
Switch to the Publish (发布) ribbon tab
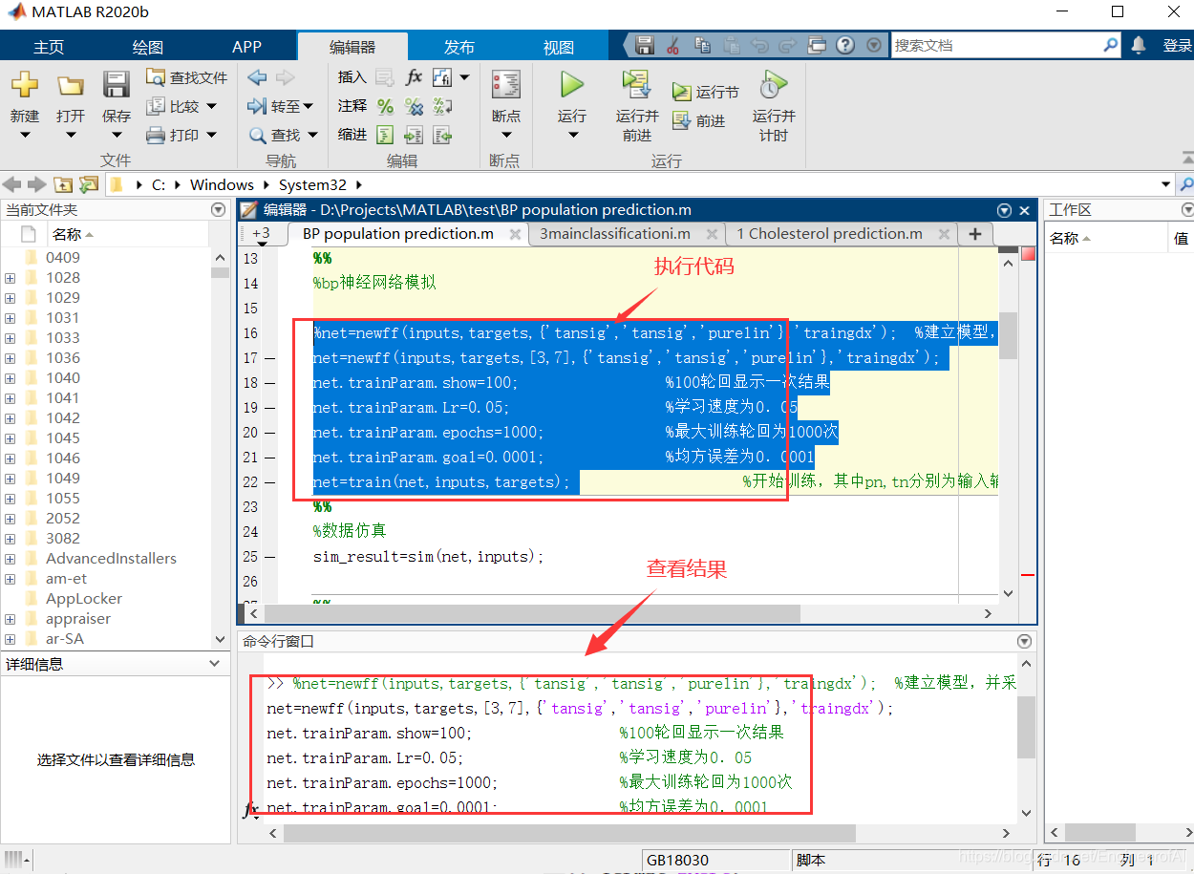[459, 47]
